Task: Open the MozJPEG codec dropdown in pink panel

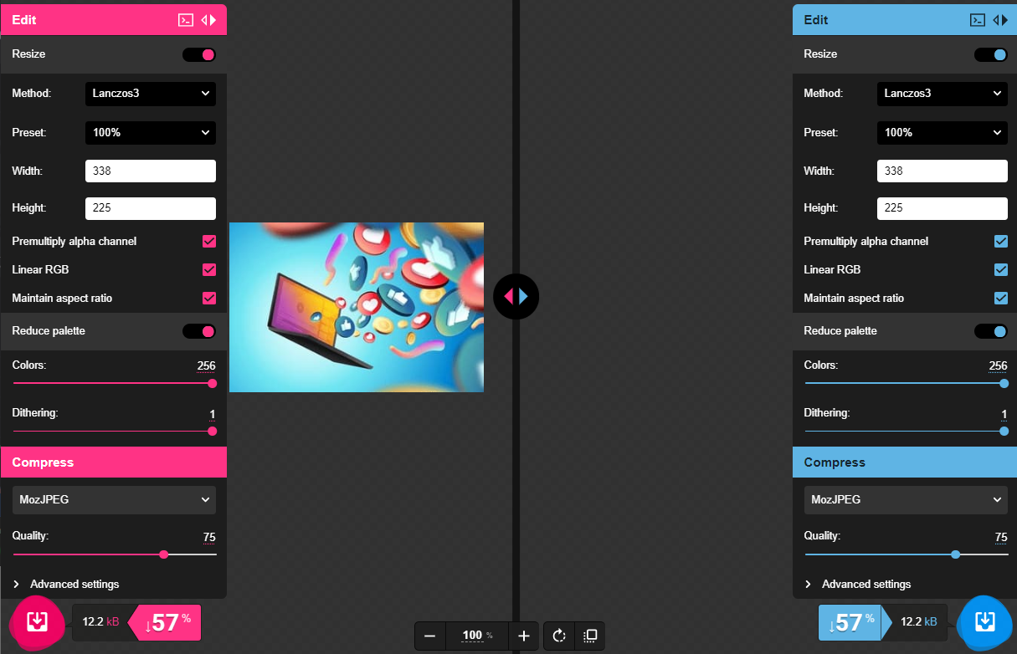Action: click(114, 500)
